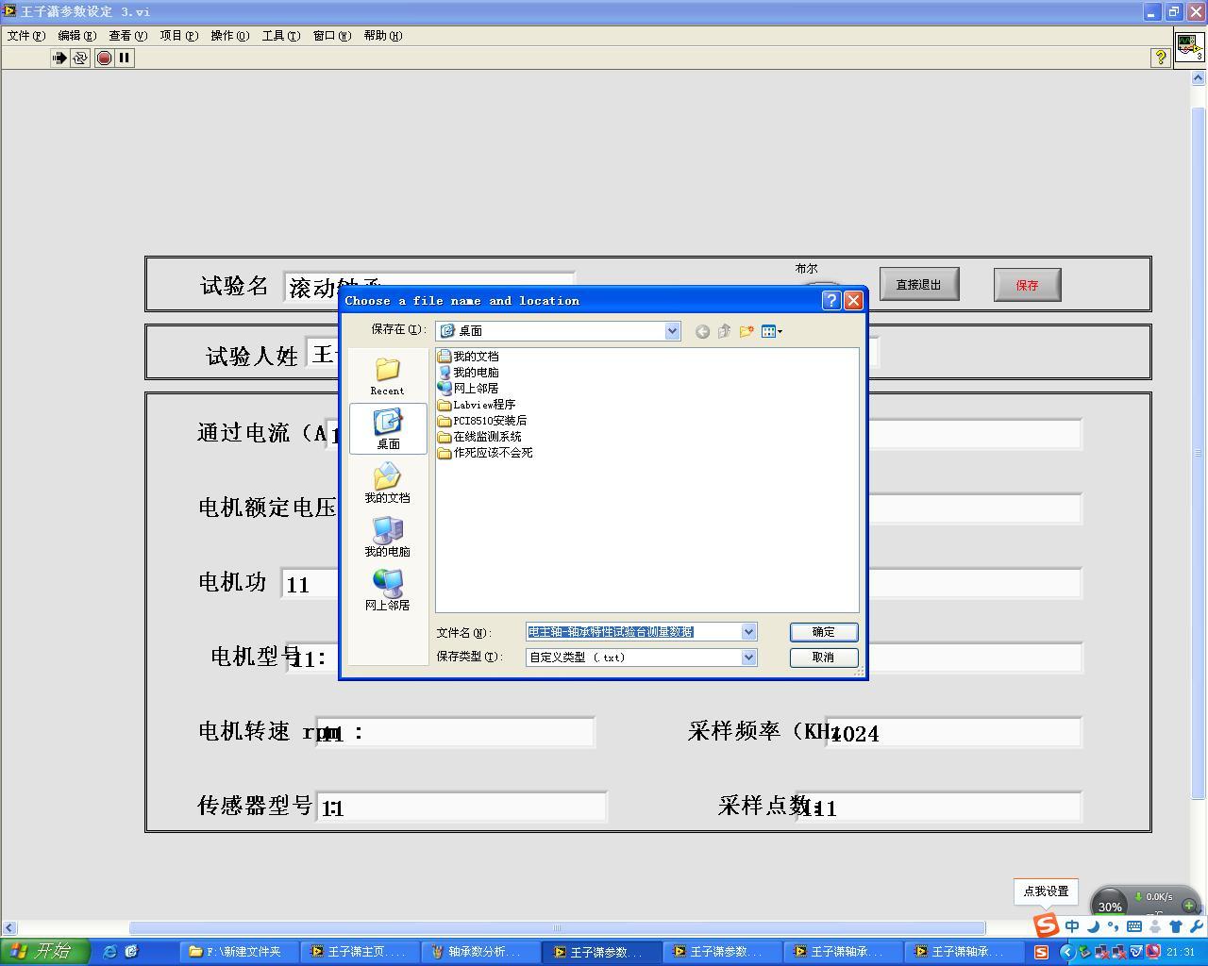Select 桌面 in the places bar
The image size is (1208, 966).
tap(388, 429)
